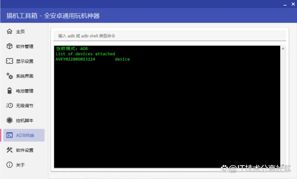Close the 搞机工具箱 window
The image size is (297, 179).
[293, 4]
